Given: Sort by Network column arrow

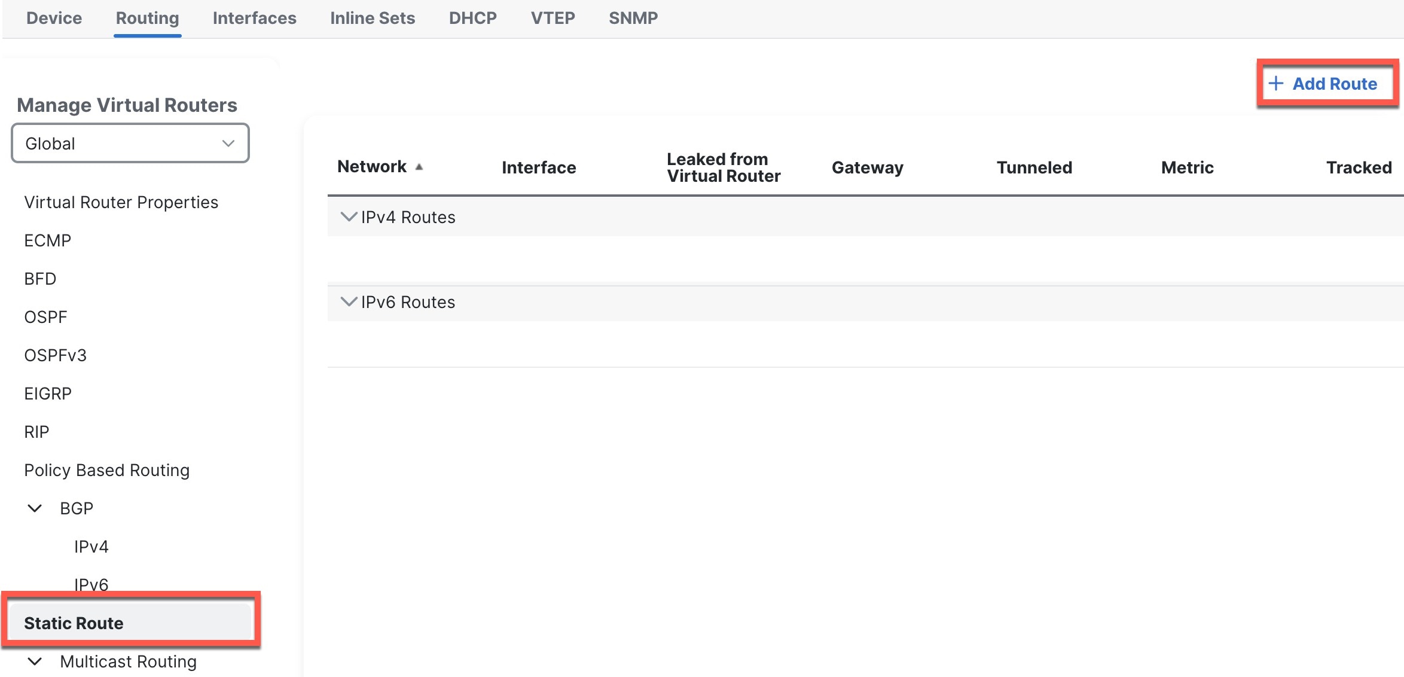Looking at the screenshot, I should [419, 167].
